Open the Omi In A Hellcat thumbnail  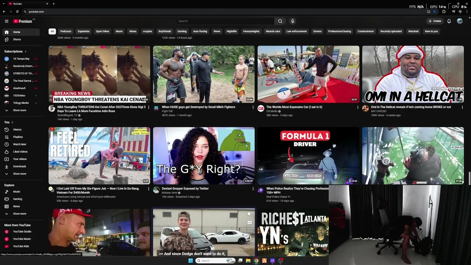pos(413,74)
